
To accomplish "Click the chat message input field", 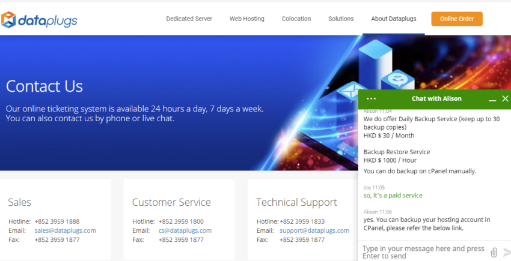I will (424, 252).
